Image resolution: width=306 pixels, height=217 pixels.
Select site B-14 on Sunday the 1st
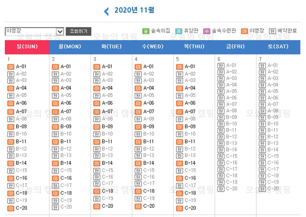21,163
